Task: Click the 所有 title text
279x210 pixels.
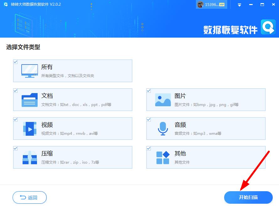Action: pos(47,67)
